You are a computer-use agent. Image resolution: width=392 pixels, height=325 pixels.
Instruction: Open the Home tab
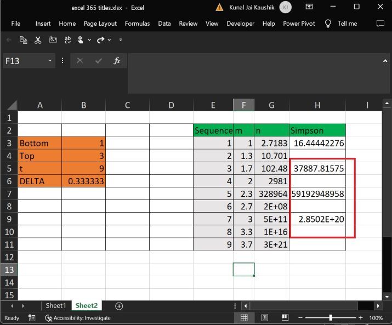67,24
